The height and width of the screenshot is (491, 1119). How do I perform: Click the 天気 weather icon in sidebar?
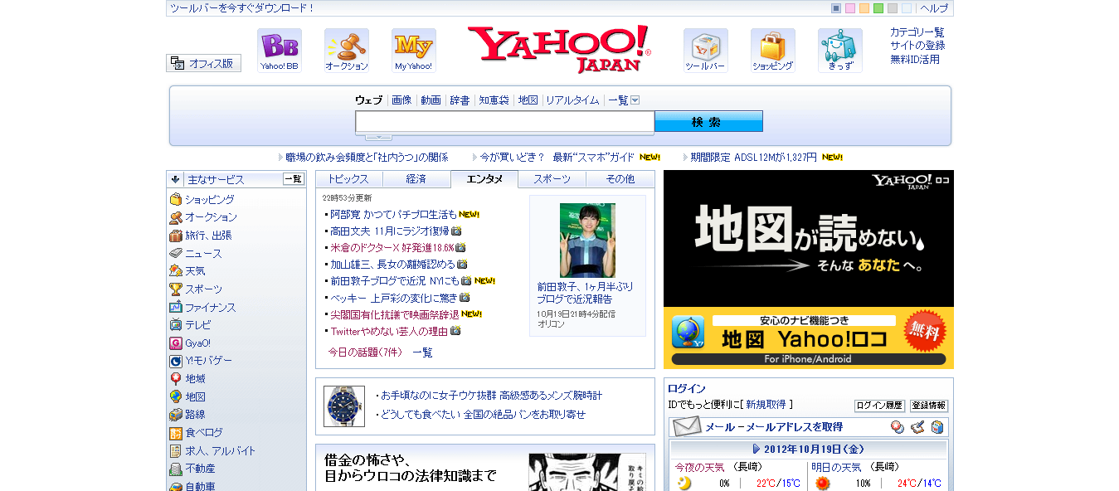click(176, 271)
